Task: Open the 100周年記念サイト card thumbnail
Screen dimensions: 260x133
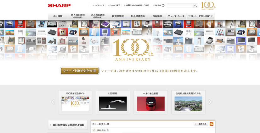Action: 75,104
